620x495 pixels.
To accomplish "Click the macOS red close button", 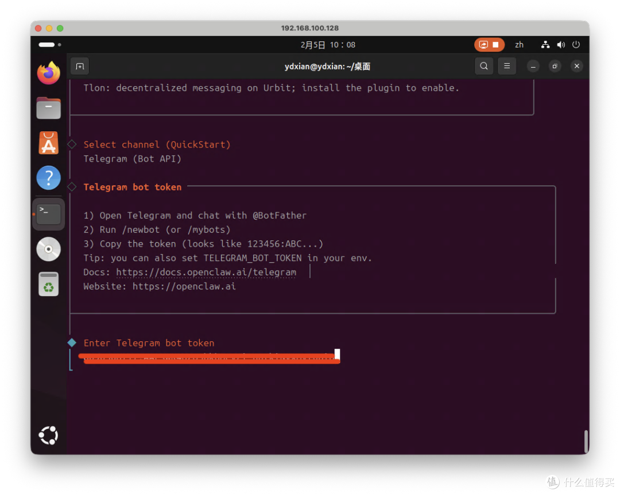I will [x=38, y=29].
